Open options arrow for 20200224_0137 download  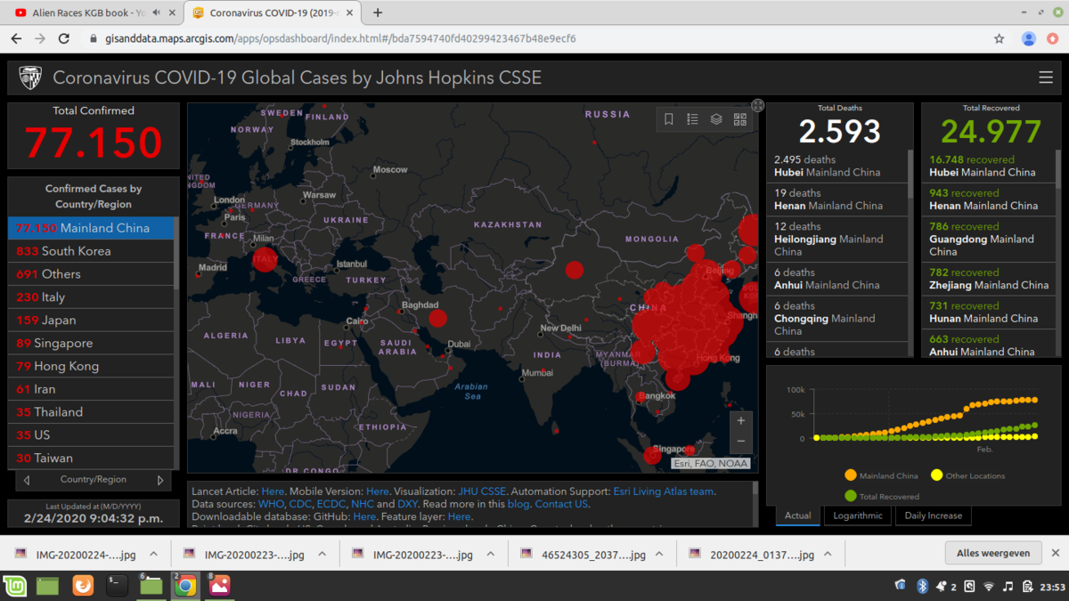[828, 554]
